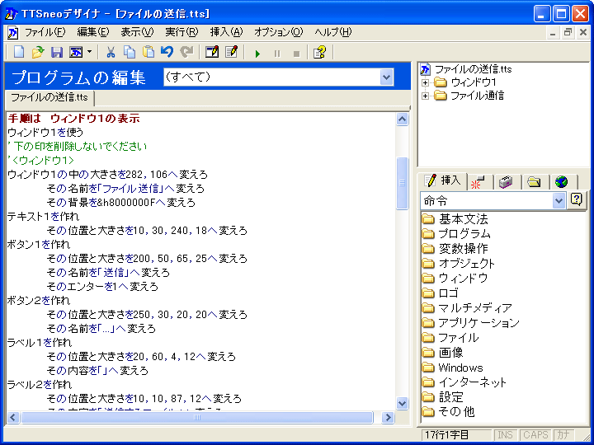Select the ファイルの送信.tts editor tab
This screenshot has width=594, height=445.
pos(49,97)
